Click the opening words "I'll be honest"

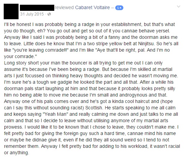(x=18, y=24)
